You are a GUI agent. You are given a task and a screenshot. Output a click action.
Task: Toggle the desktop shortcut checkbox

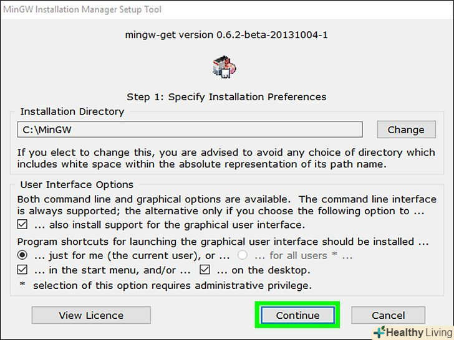205,270
